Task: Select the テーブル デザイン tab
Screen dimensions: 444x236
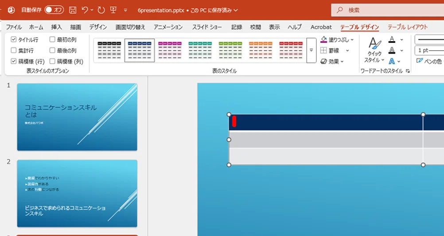Action: tap(360, 27)
